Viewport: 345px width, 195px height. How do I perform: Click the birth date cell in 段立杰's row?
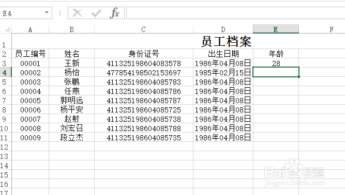point(223,137)
